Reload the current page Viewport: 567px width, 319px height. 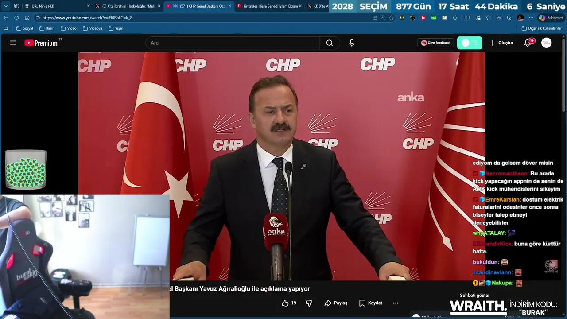16,18
